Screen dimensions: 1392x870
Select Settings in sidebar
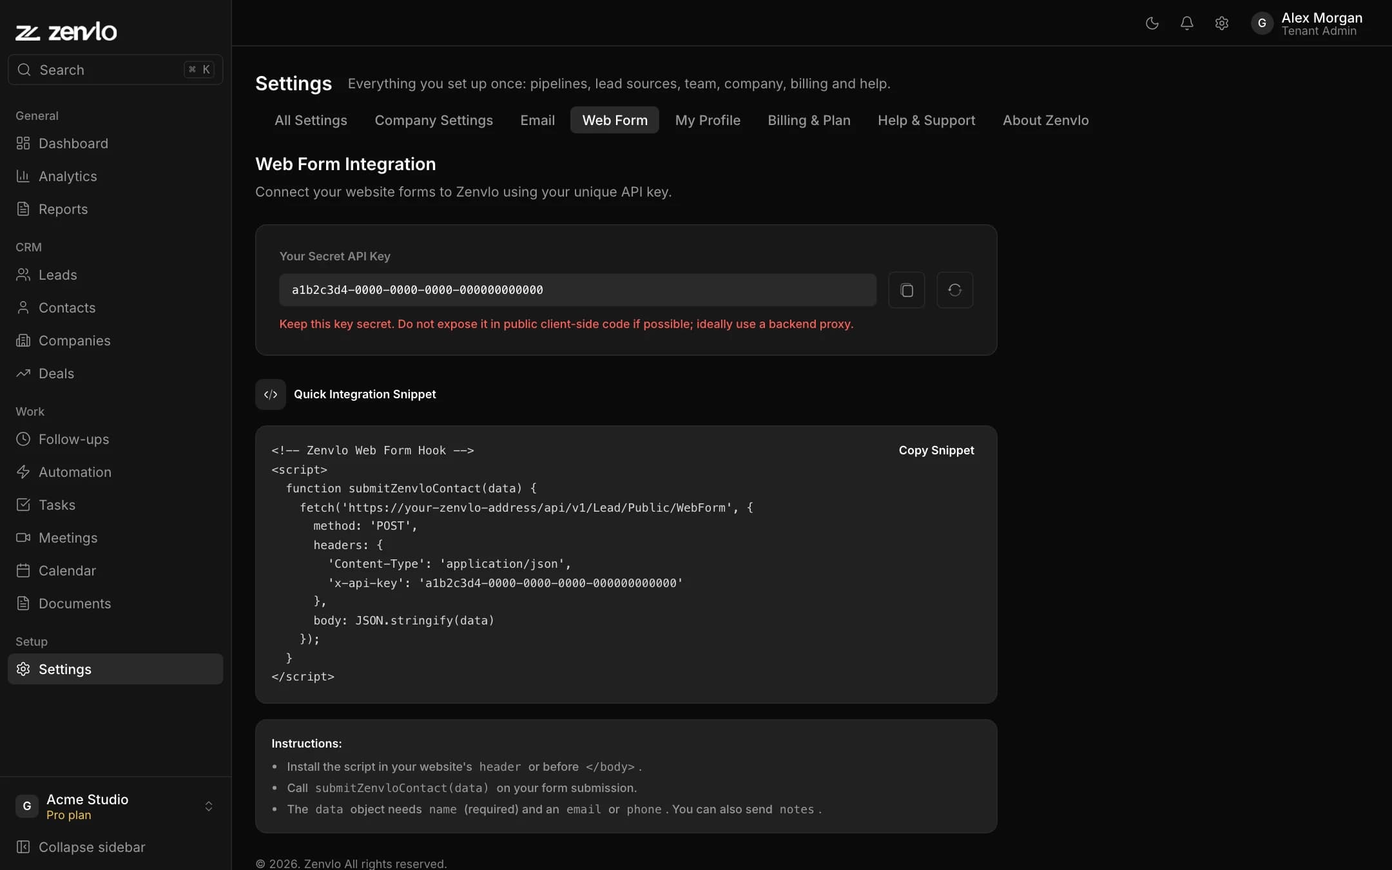point(115,669)
